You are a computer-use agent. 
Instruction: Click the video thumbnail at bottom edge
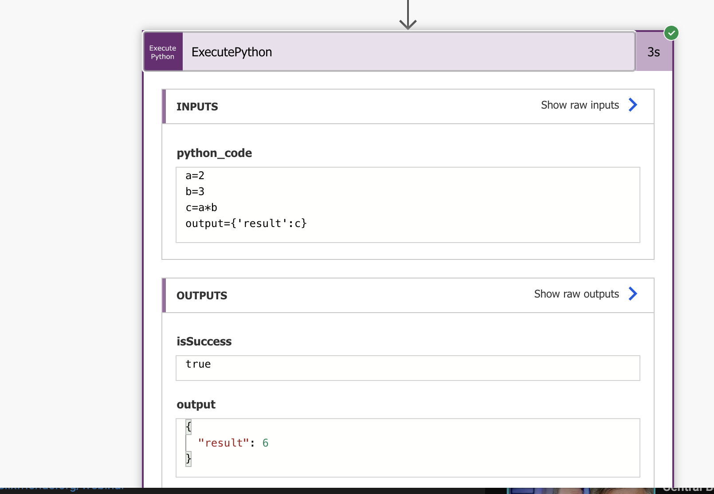point(581,490)
